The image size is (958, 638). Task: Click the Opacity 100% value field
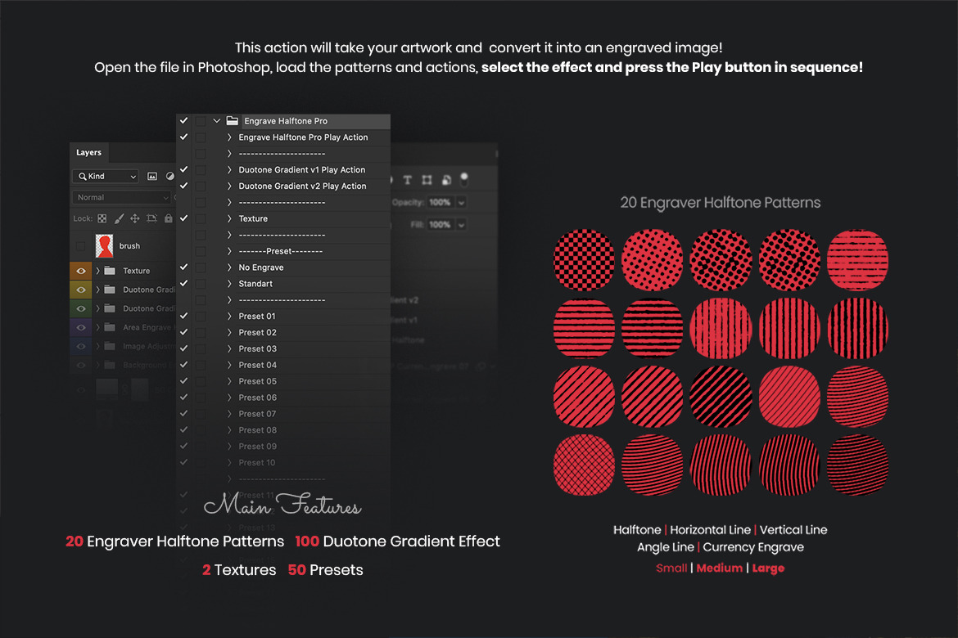[x=440, y=203]
